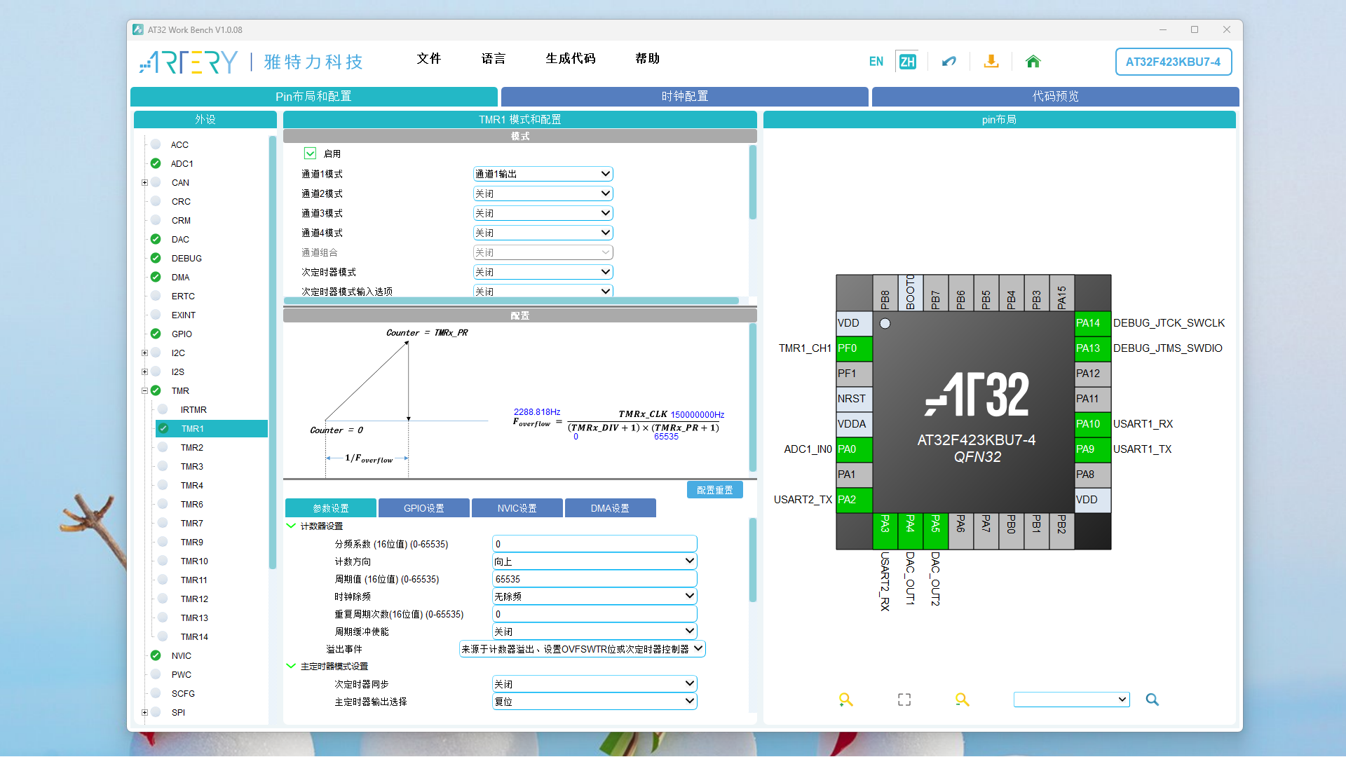This screenshot has height=757, width=1346.
Task: Select pin NRST on the chip
Action: click(x=855, y=399)
